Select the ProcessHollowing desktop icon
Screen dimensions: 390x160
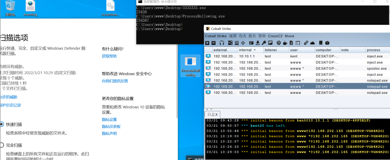191,66
